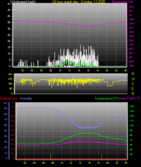Click the sunset marker near 19 hours
Viewport: 141px width, 167px height.
coord(102,156)
